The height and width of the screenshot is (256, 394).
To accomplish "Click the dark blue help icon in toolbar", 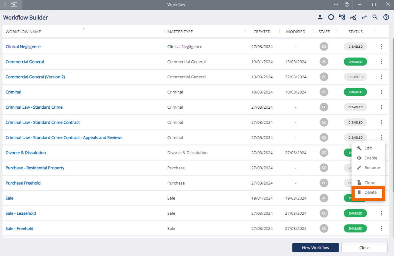I will [386, 17].
